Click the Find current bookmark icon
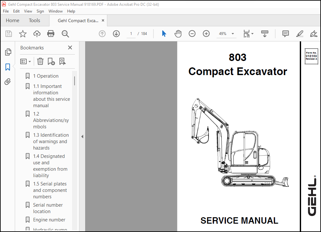Image resolution: width=321 pixels, height=232 pixels. tap(62, 61)
